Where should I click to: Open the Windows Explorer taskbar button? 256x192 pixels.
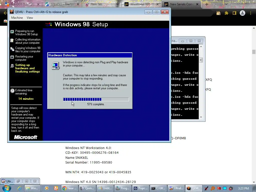pos(32,188)
